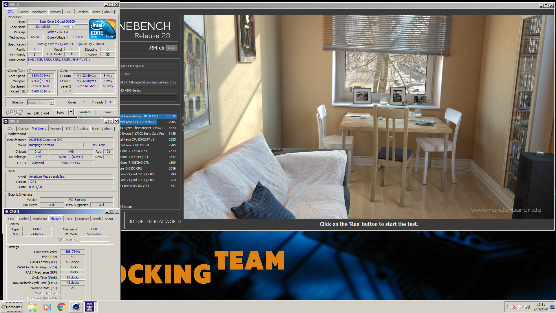Viewport: 556px width, 313px height.
Task: Select Q6600 ranking row scoring 758
Action: [148, 180]
